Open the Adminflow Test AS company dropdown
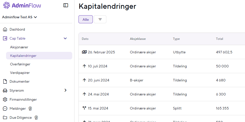 point(20,17)
